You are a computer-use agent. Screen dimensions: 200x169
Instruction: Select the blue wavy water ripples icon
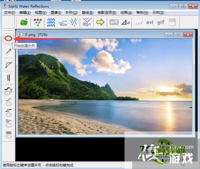tap(51, 22)
